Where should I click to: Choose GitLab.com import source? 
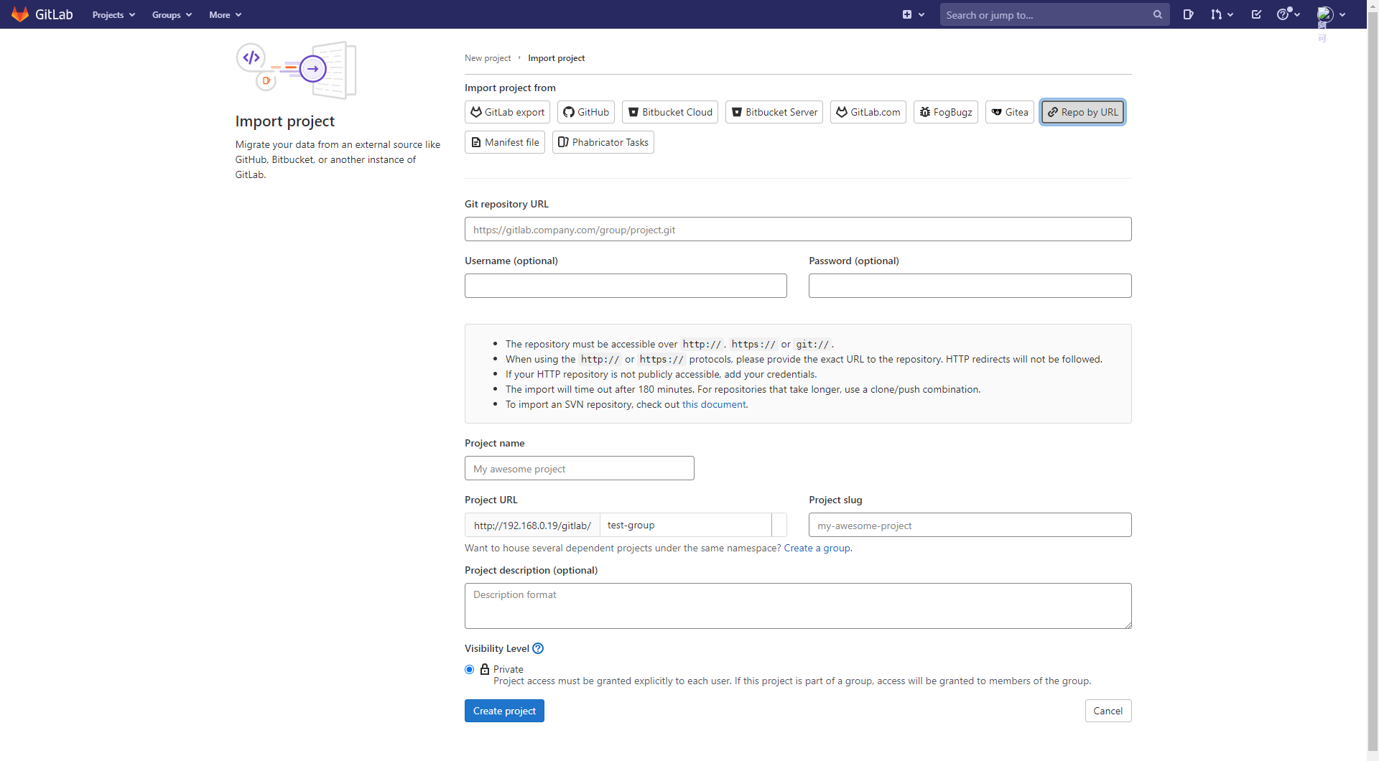click(868, 112)
